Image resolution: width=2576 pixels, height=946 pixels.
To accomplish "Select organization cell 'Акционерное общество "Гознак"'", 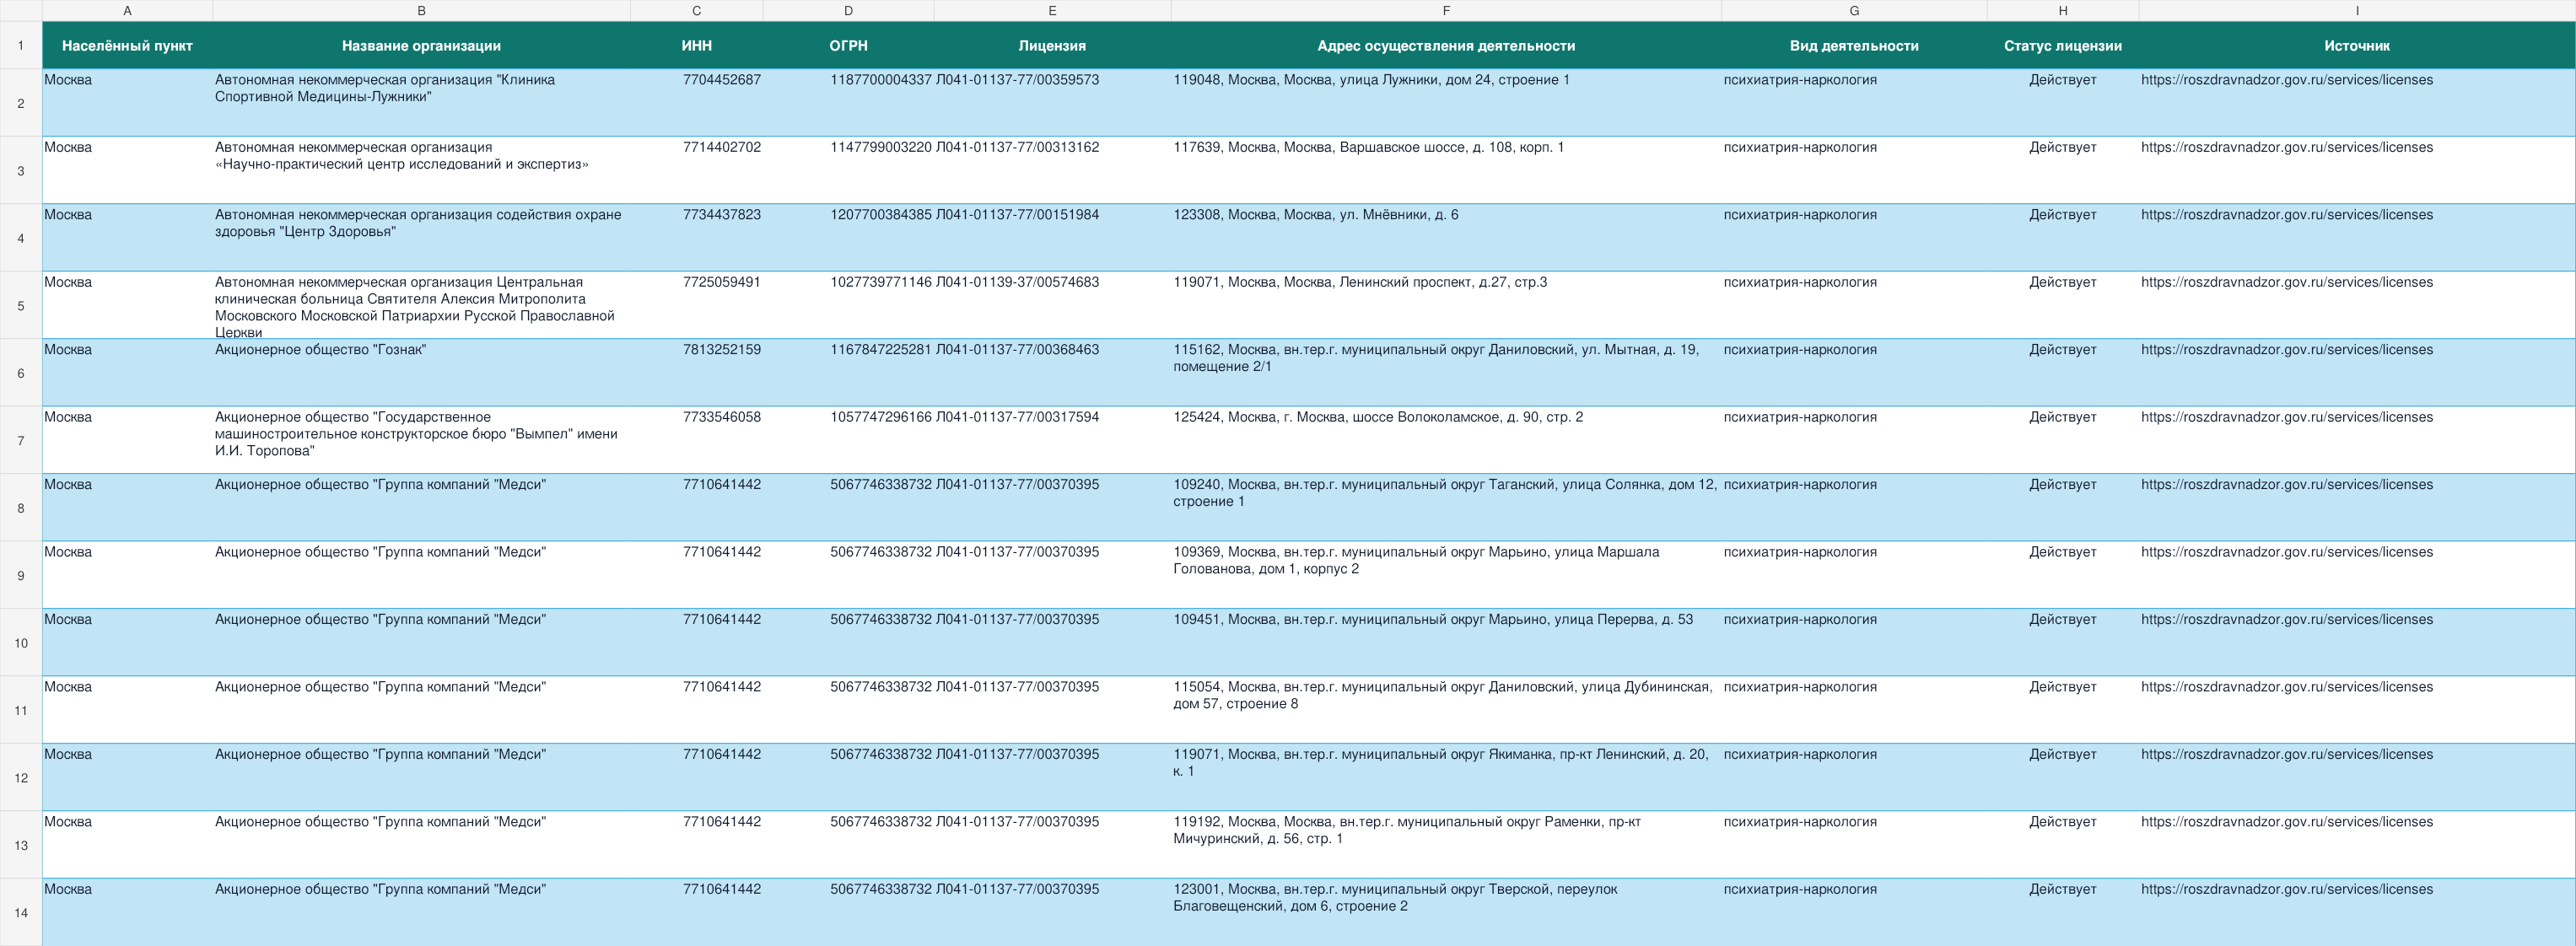I will [x=421, y=373].
